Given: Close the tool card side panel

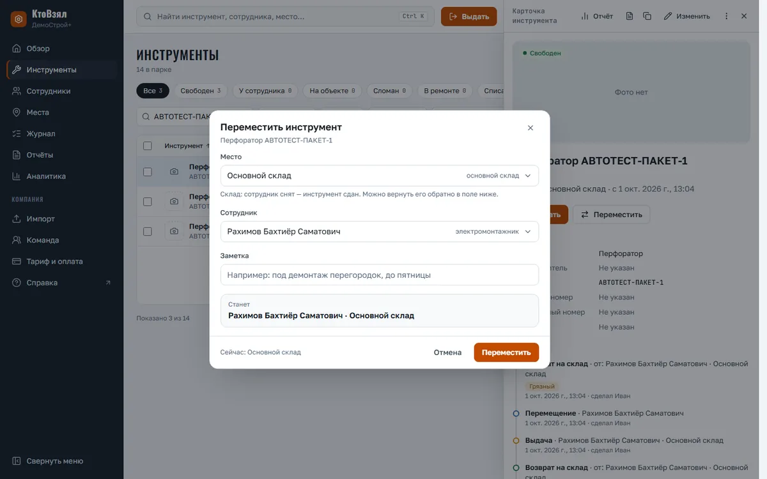Looking at the screenshot, I should 744,16.
